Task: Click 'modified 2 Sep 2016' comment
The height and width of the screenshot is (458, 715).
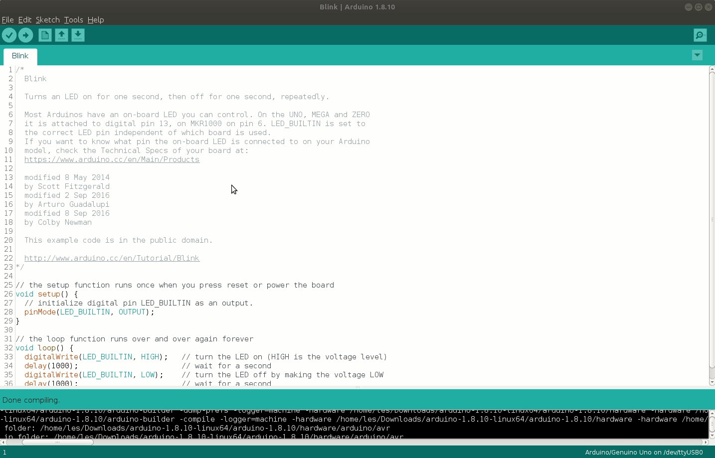Action: (x=67, y=195)
